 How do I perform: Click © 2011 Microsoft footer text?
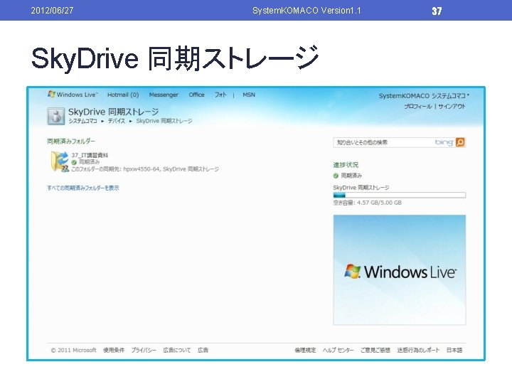73,350
